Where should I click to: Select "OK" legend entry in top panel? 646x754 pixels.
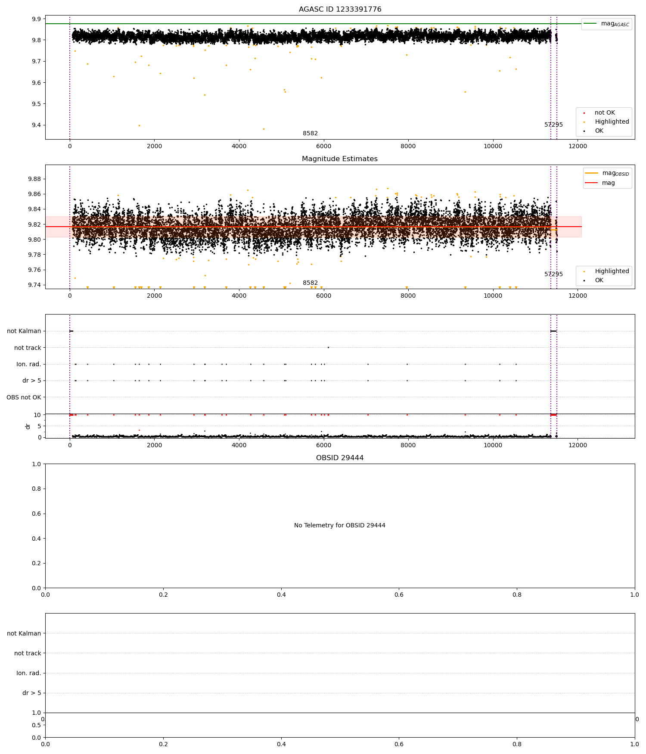click(599, 131)
